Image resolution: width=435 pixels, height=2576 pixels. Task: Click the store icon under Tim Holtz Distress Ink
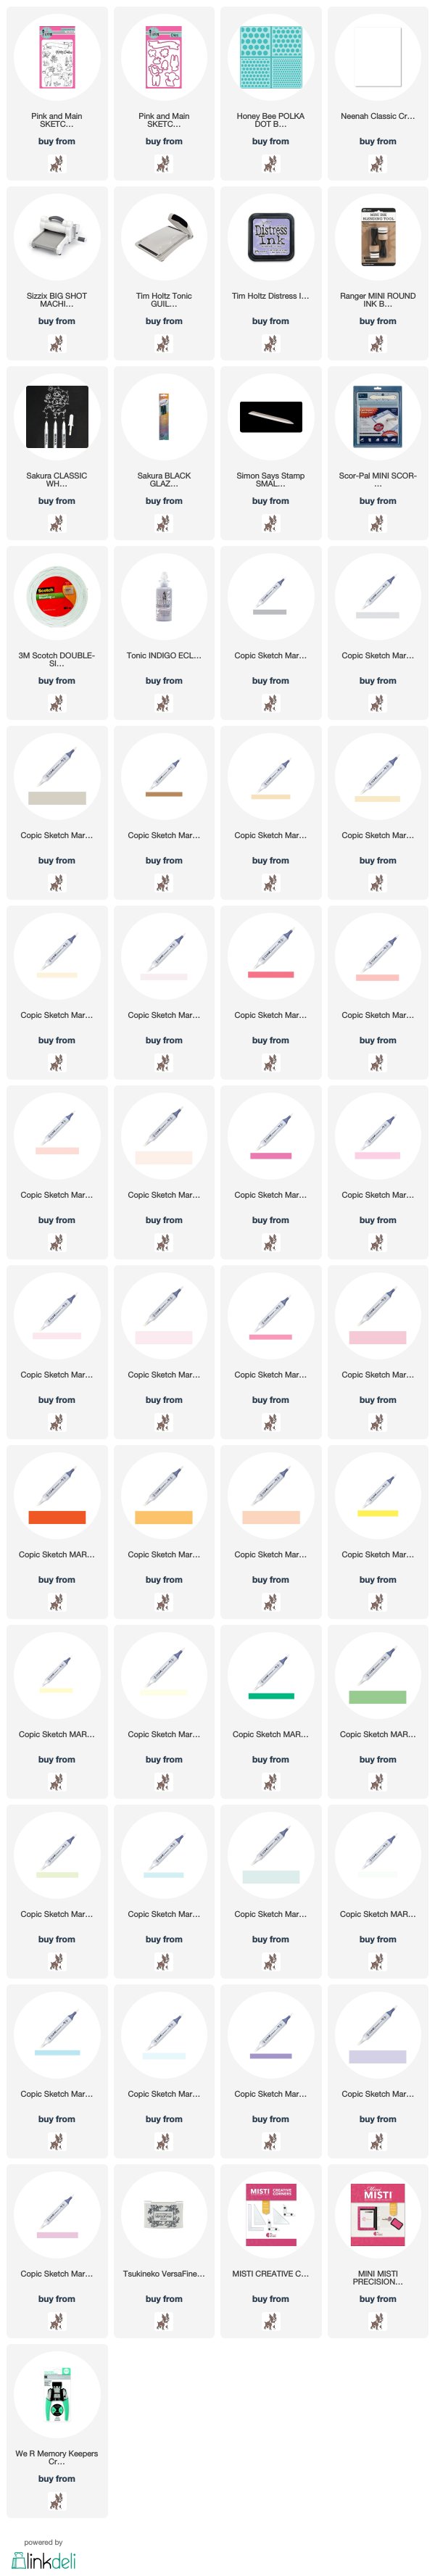pos(271,343)
